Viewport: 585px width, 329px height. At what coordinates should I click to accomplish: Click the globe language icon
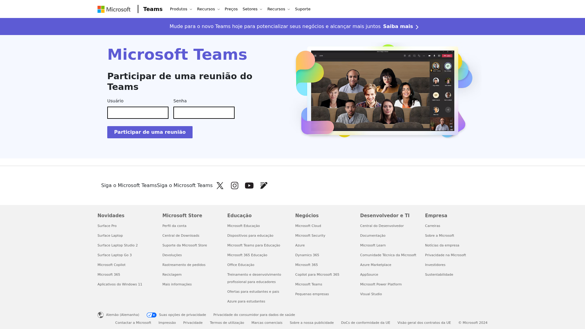pos(101,315)
